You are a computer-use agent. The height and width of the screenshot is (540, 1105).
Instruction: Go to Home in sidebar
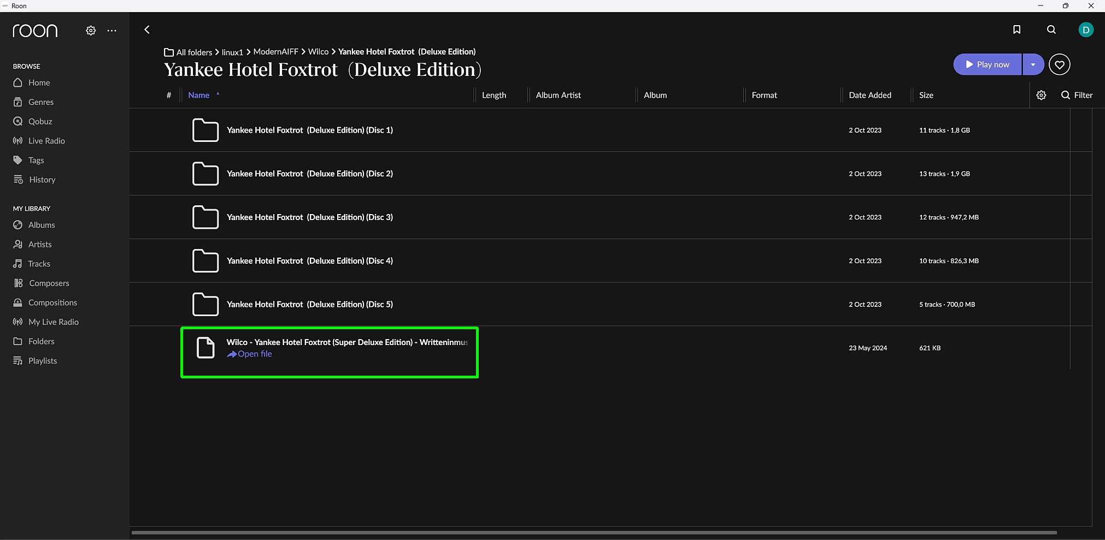pyautogui.click(x=32, y=82)
